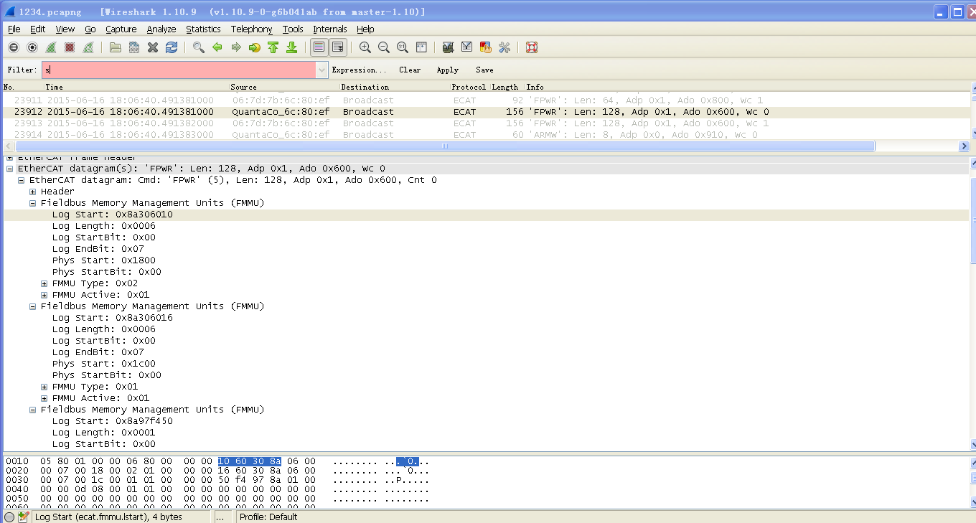This screenshot has height=523, width=976.
Task: Click into the pink display filter field
Action: tap(179, 70)
